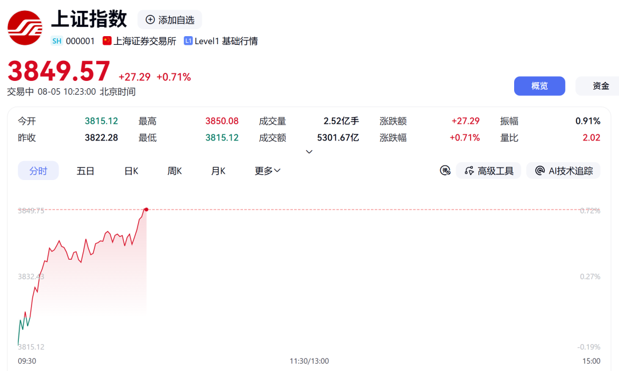Click the 上海证券交易所 exchange link

pos(144,41)
